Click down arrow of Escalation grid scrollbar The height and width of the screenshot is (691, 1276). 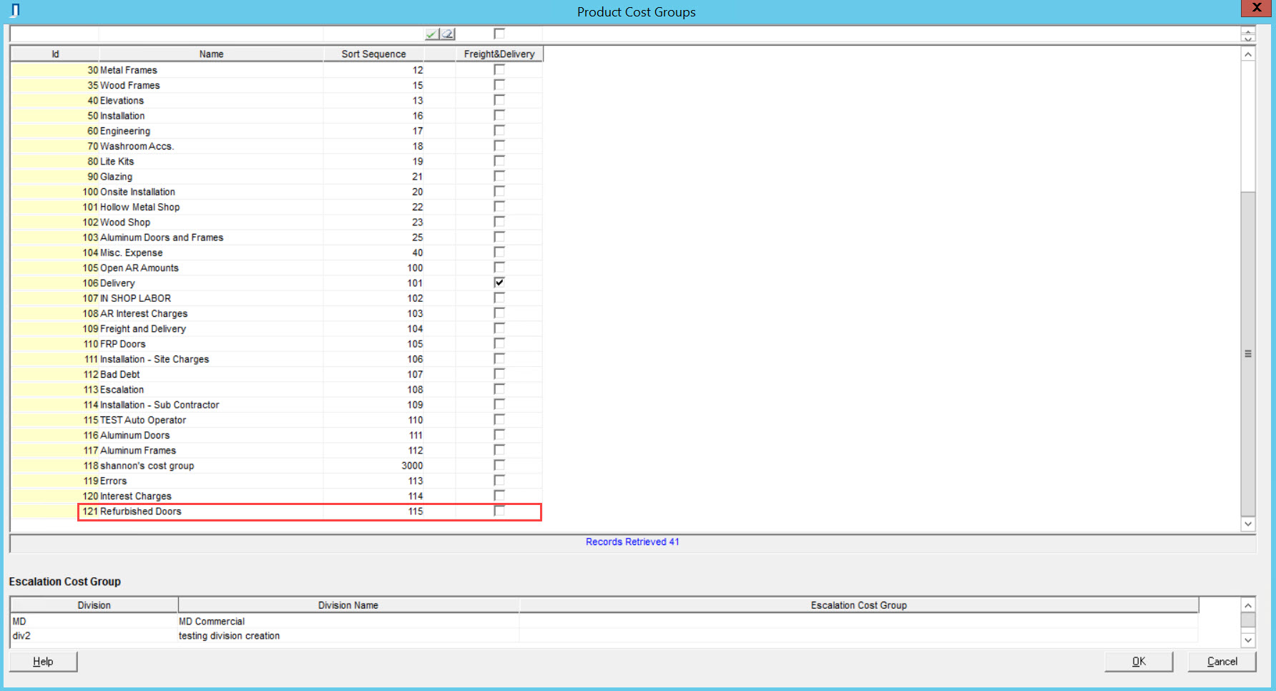pyautogui.click(x=1248, y=640)
